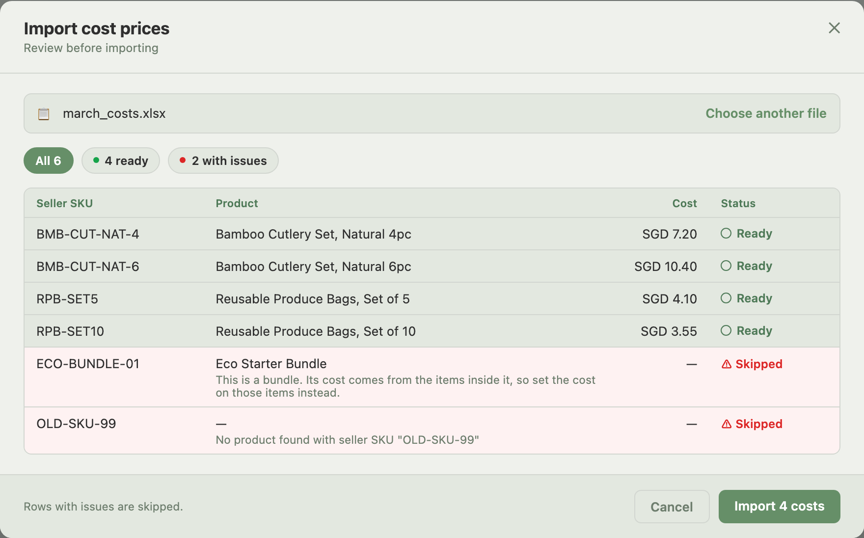Click the warning triangle icon for ECO-BUNDLE-01
Image resolution: width=864 pixels, height=538 pixels.
click(x=727, y=364)
